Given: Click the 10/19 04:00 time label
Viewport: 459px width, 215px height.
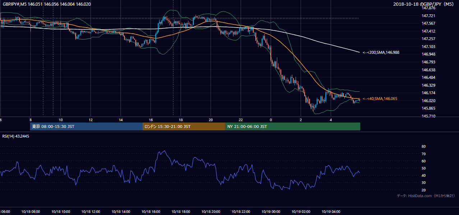Looking at the screenshot, I should 331,211.
